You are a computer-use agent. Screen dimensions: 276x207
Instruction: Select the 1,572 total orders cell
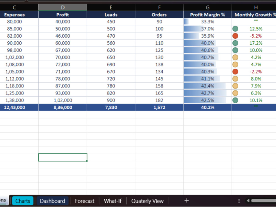[159, 107]
